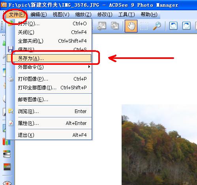Activate the rectangular selection tool

144,26
